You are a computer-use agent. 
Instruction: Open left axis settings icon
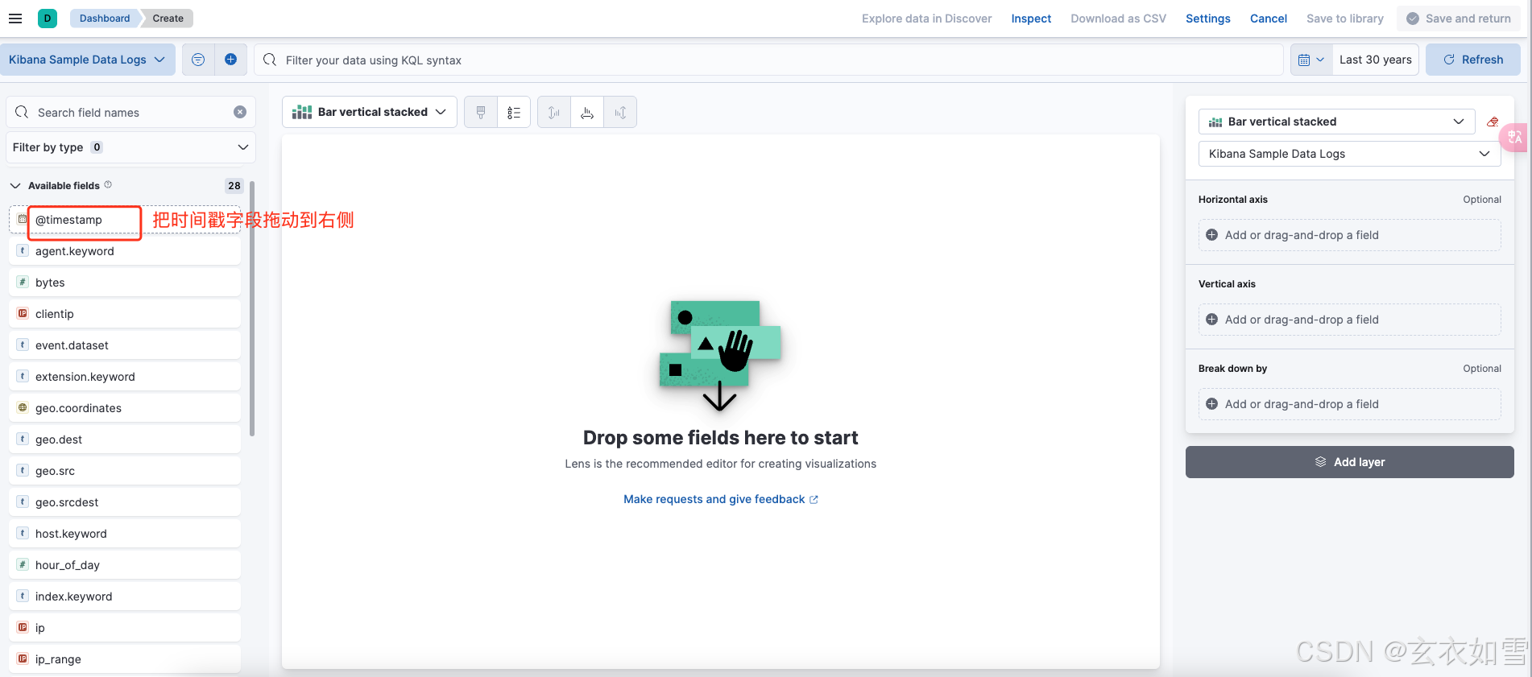[554, 112]
